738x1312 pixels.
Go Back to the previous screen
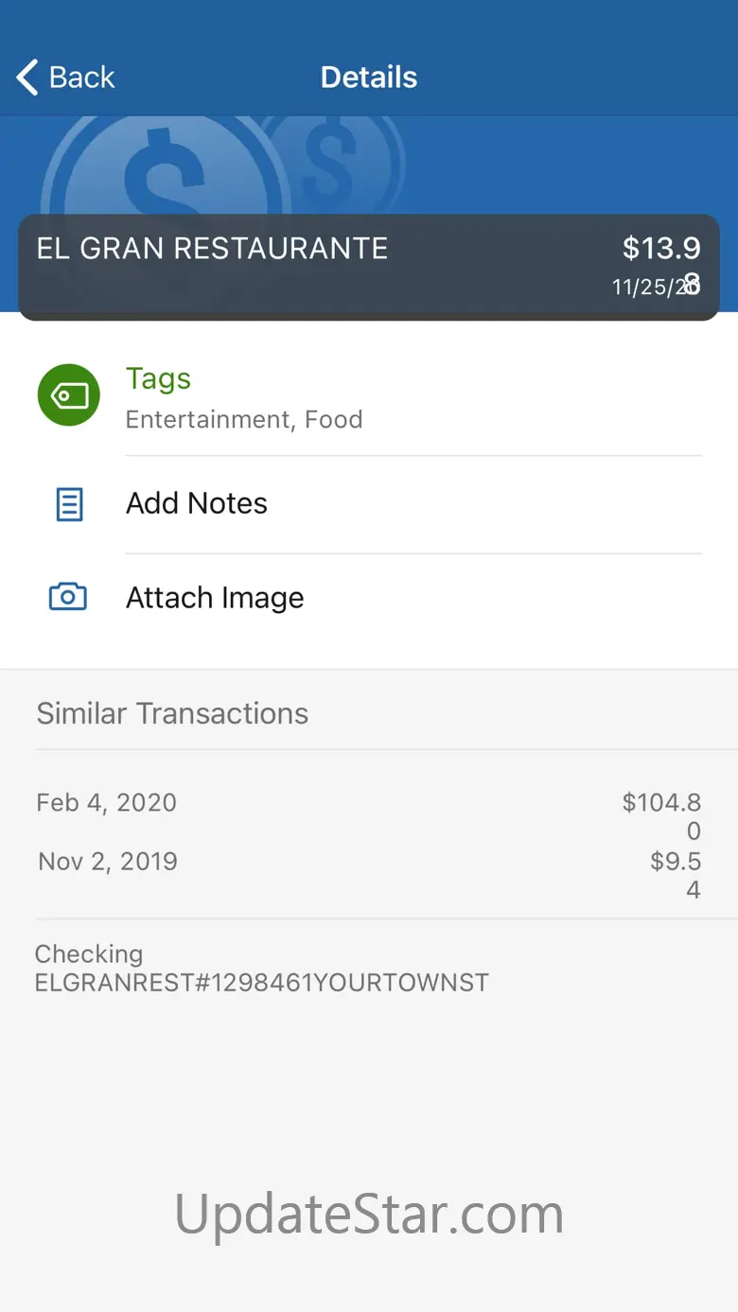pos(66,77)
